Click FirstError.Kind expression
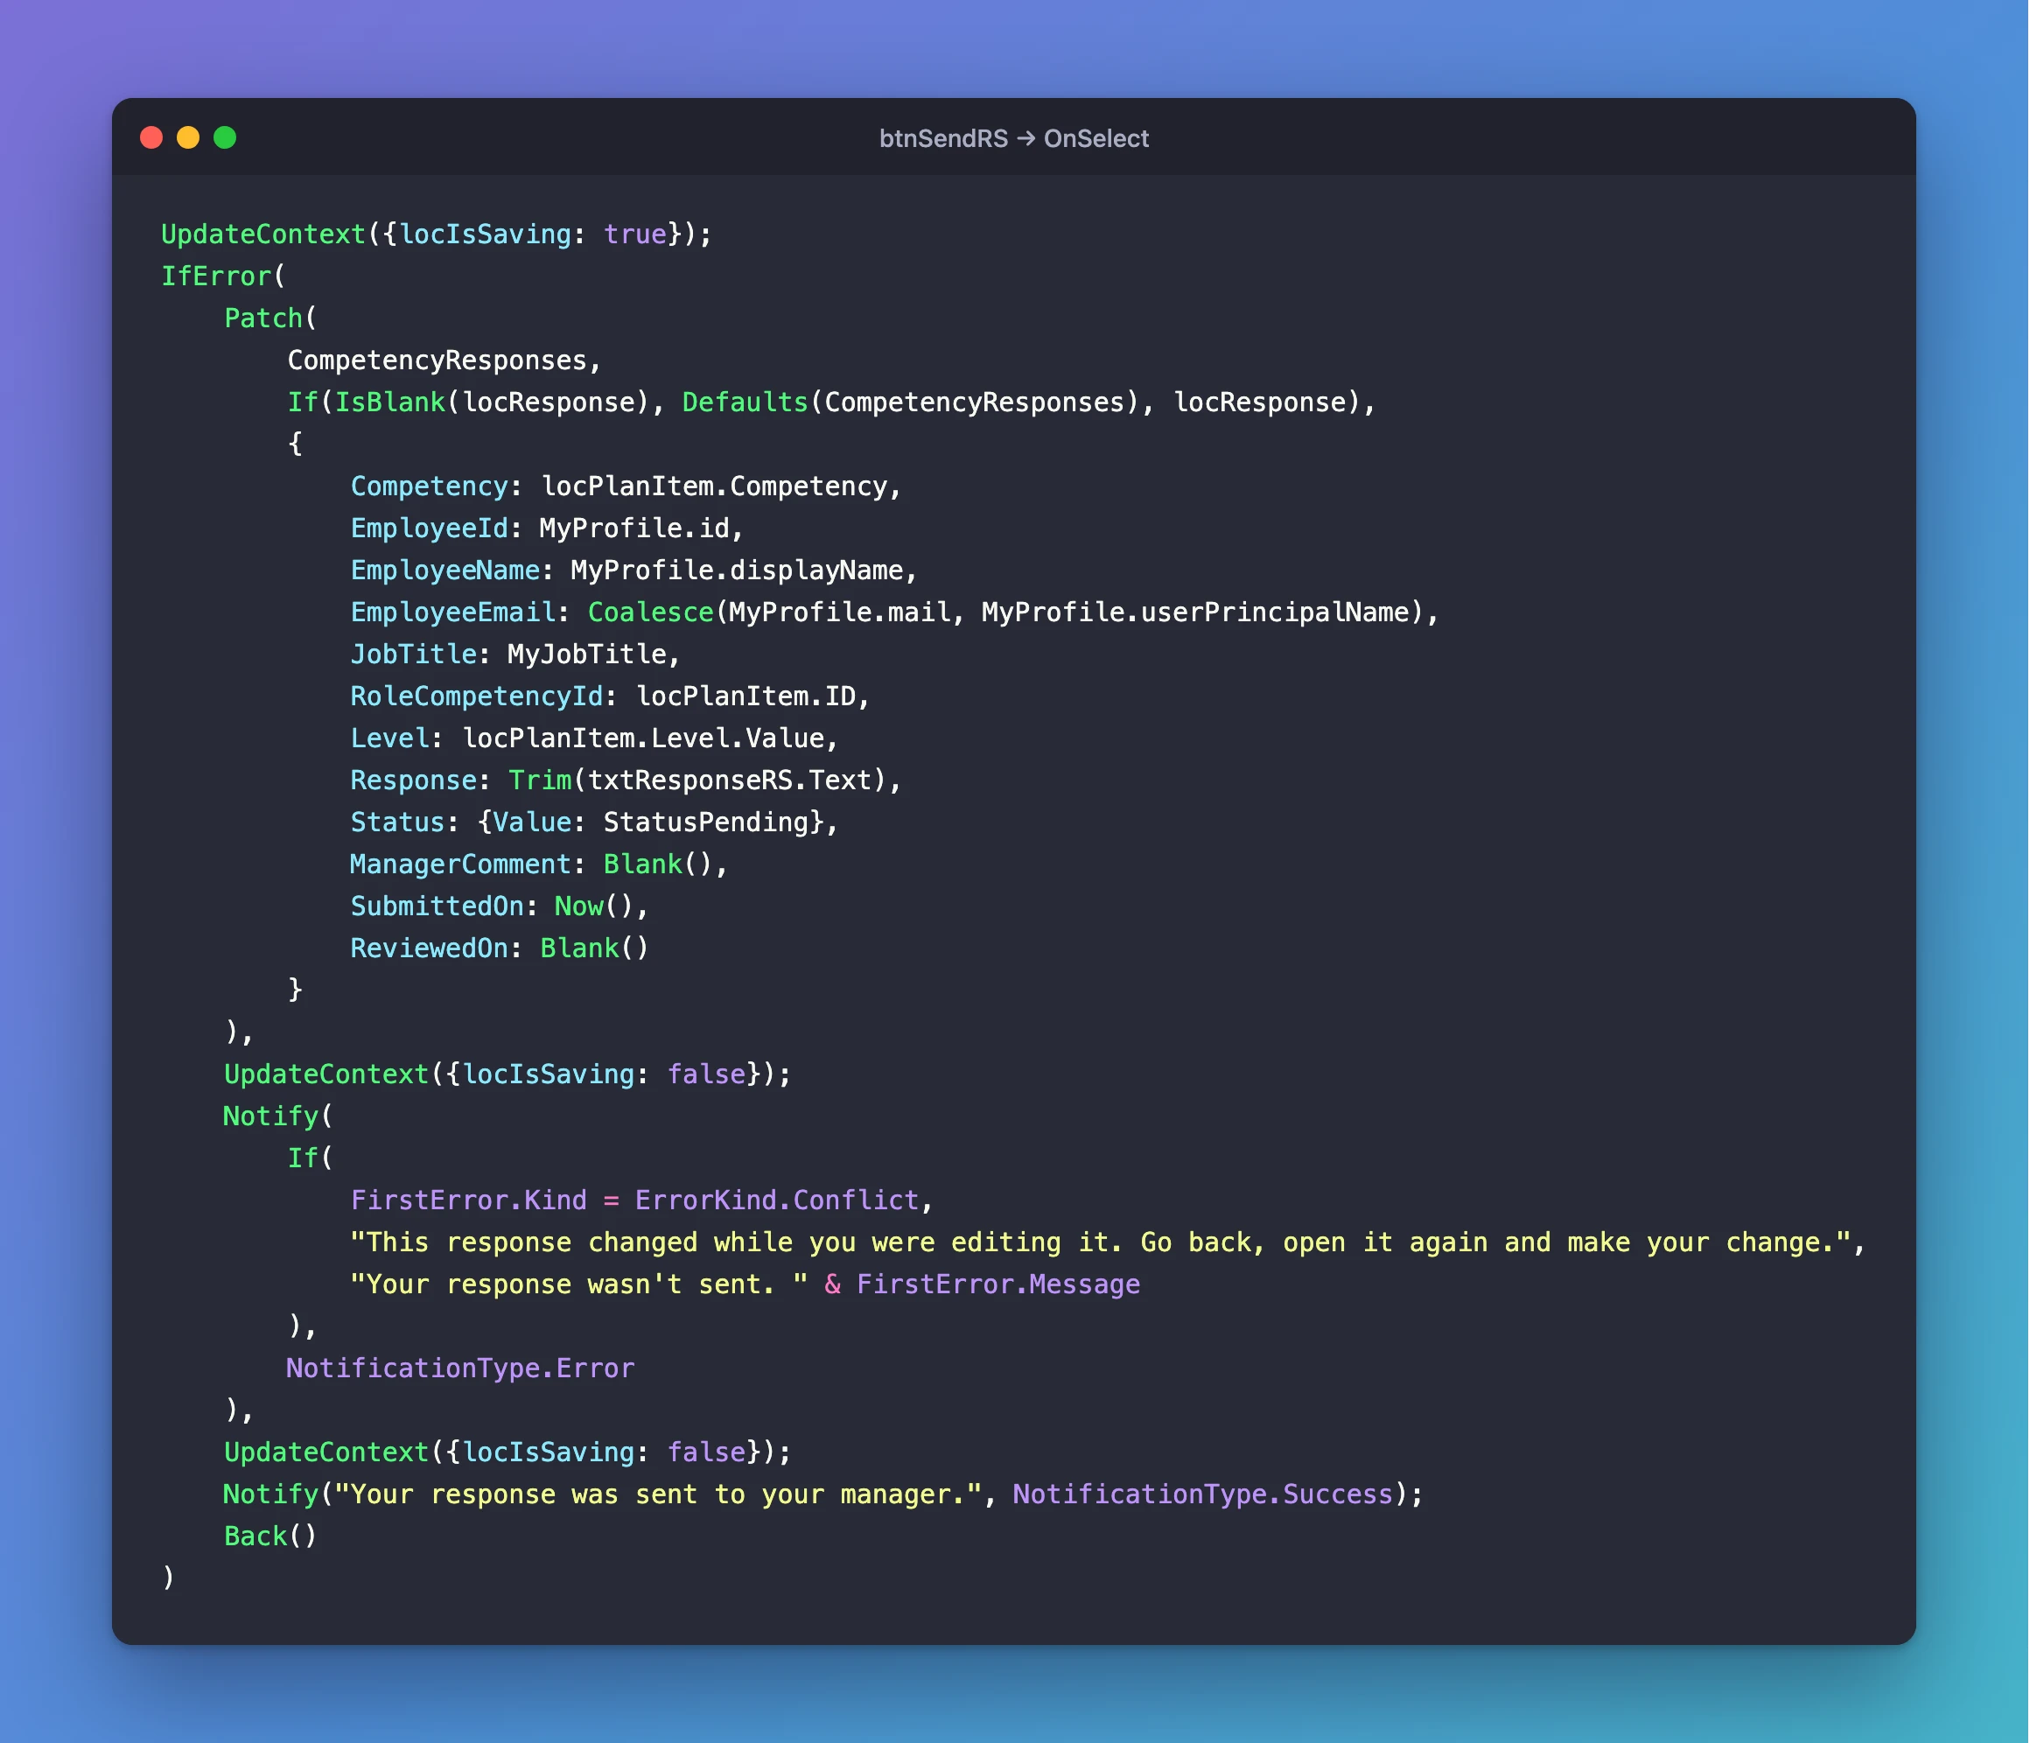 coord(468,1200)
